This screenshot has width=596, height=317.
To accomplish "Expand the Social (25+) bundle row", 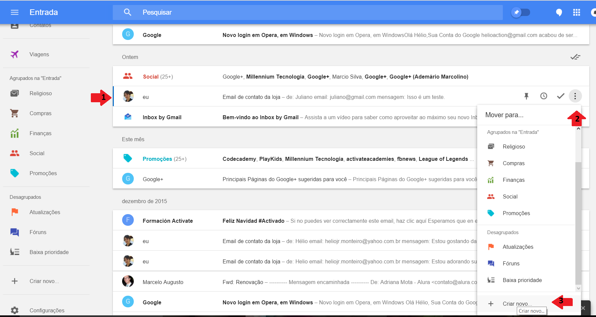I will click(351, 77).
